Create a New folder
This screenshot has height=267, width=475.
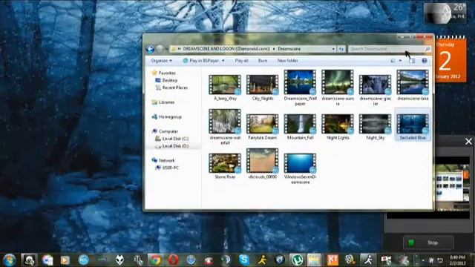click(287, 61)
